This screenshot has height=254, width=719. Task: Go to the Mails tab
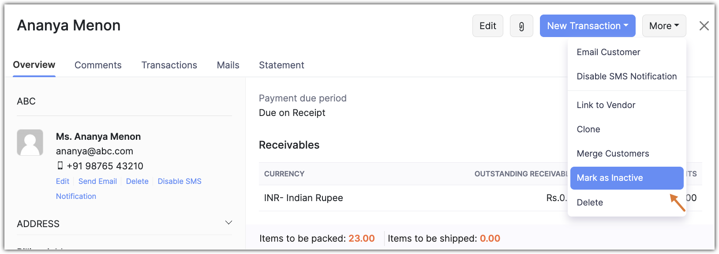[228, 65]
